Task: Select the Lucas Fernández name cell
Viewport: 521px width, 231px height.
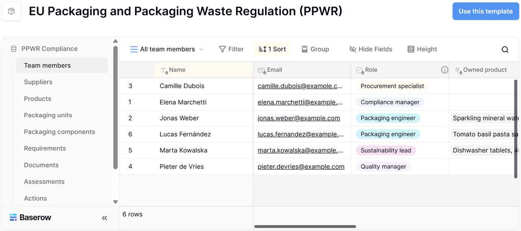Action: click(x=204, y=135)
